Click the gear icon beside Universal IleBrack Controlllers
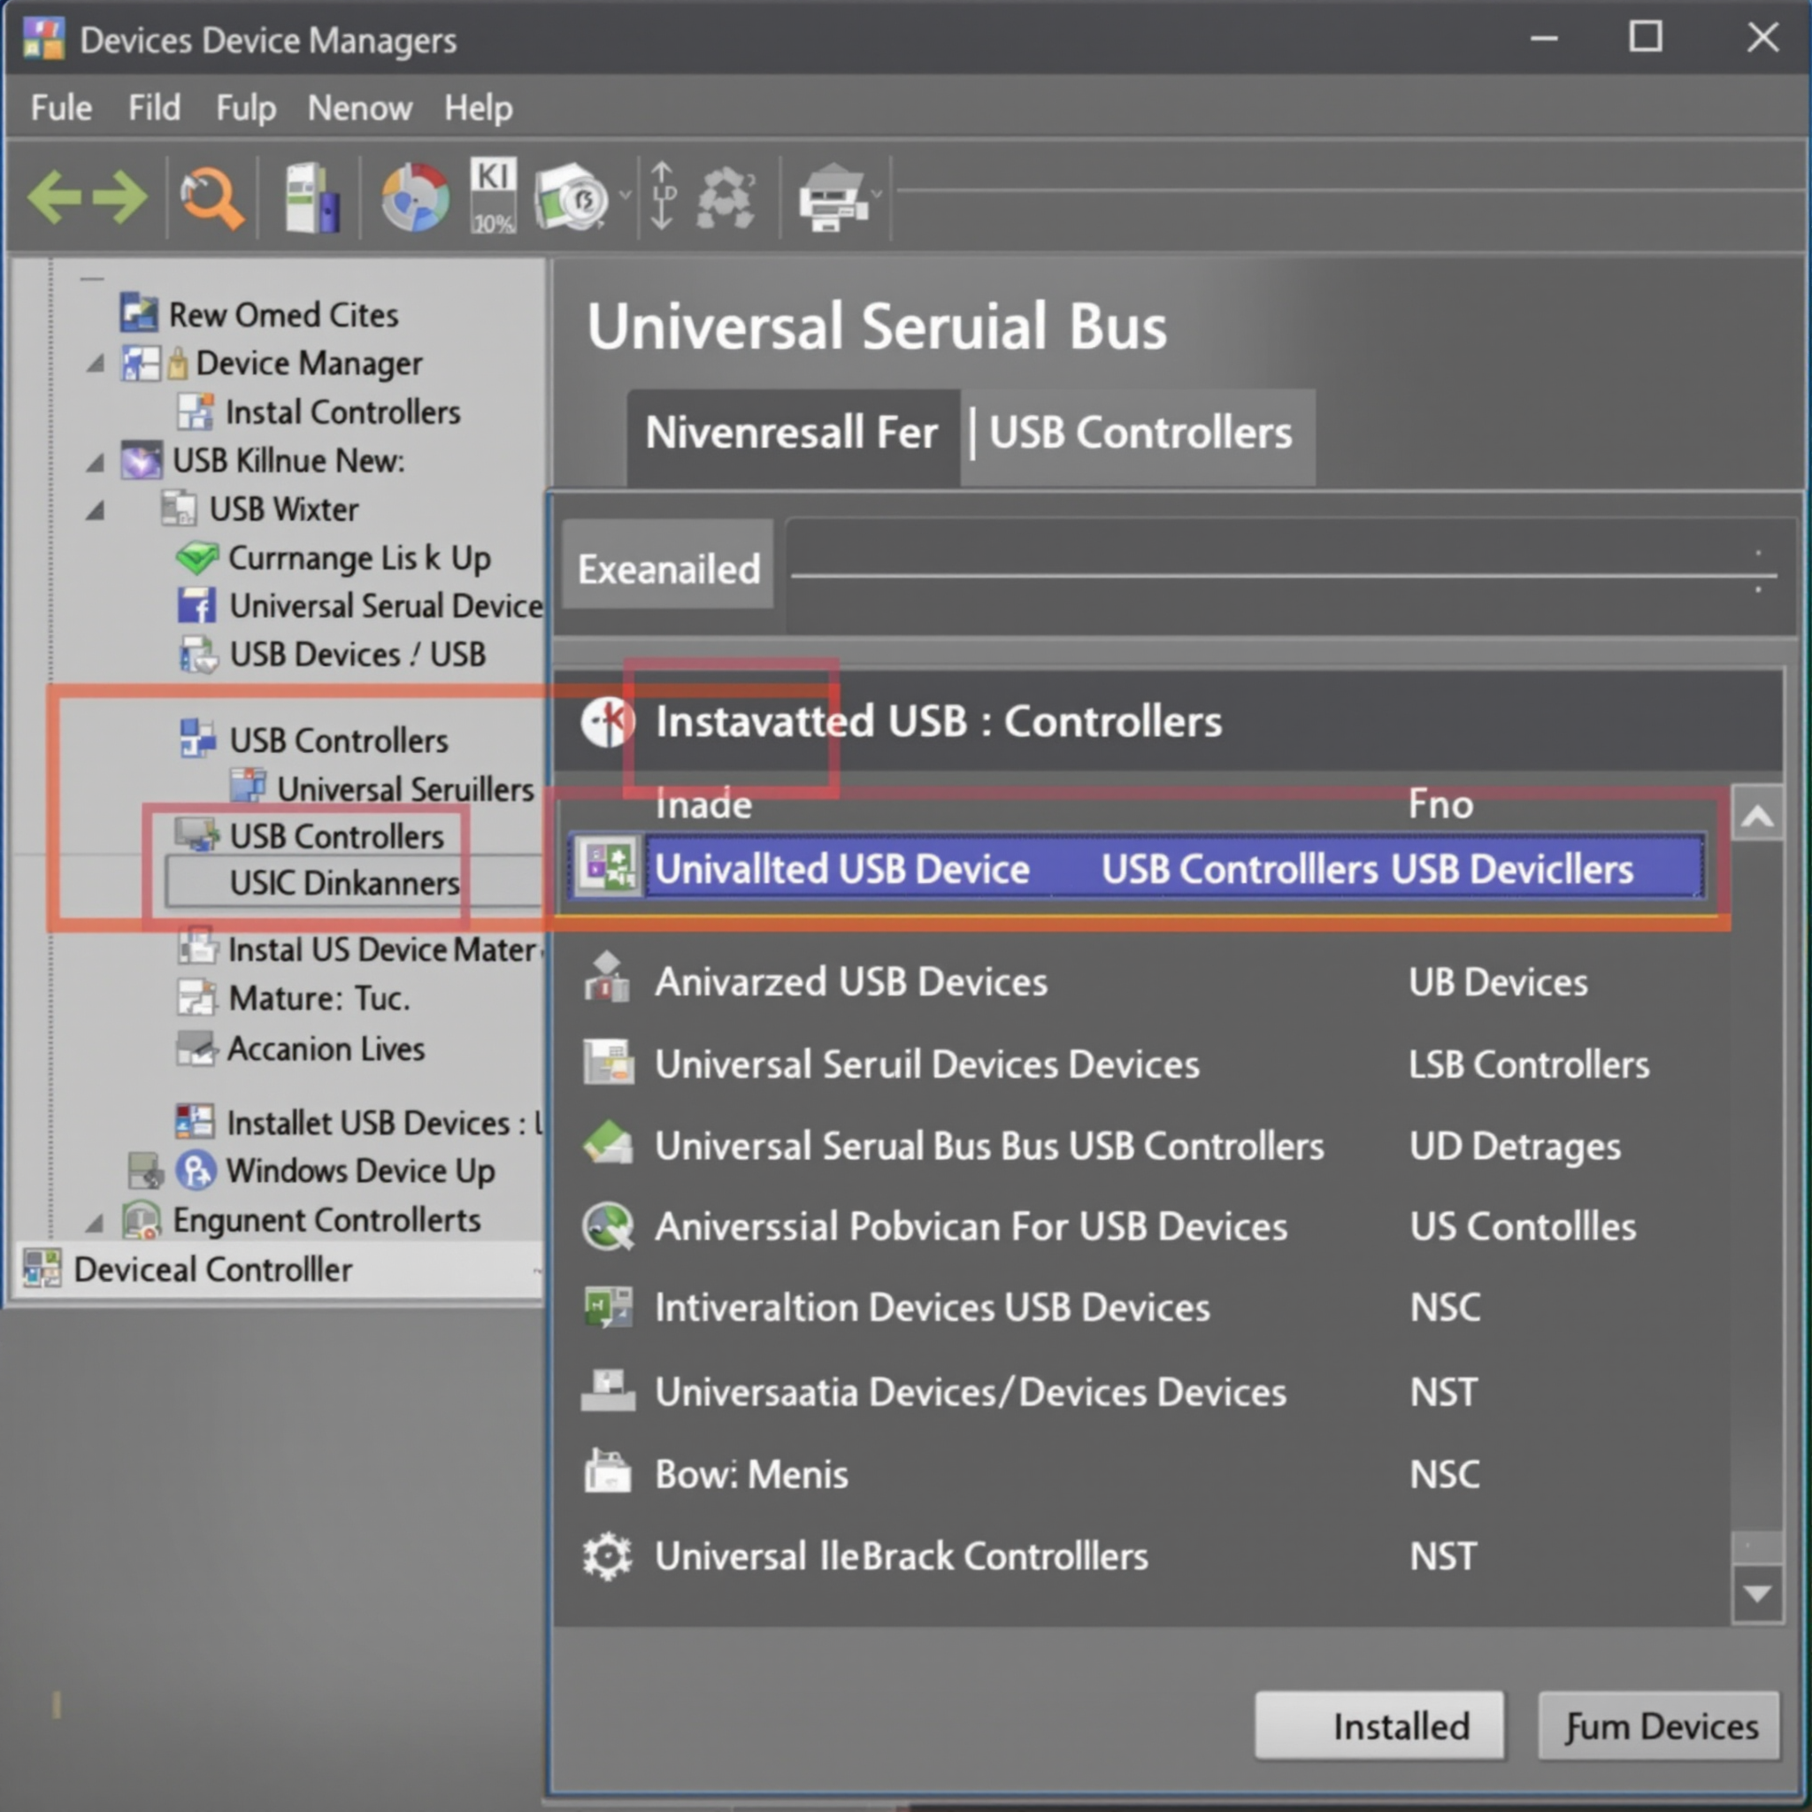This screenshot has height=1812, width=1812. (607, 1557)
